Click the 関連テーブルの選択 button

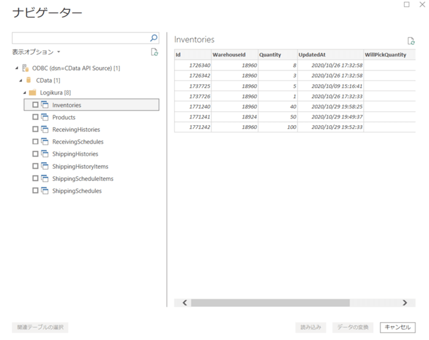tap(40, 327)
